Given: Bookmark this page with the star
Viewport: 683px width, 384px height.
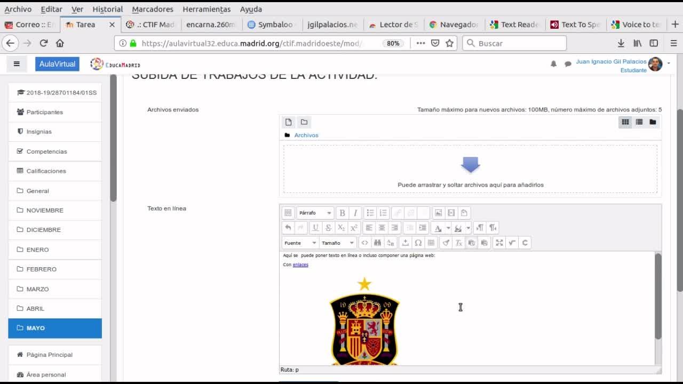Looking at the screenshot, I should pyautogui.click(x=450, y=43).
